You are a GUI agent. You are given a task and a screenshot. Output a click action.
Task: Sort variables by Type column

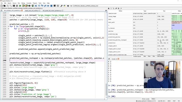[x=145, y=11]
